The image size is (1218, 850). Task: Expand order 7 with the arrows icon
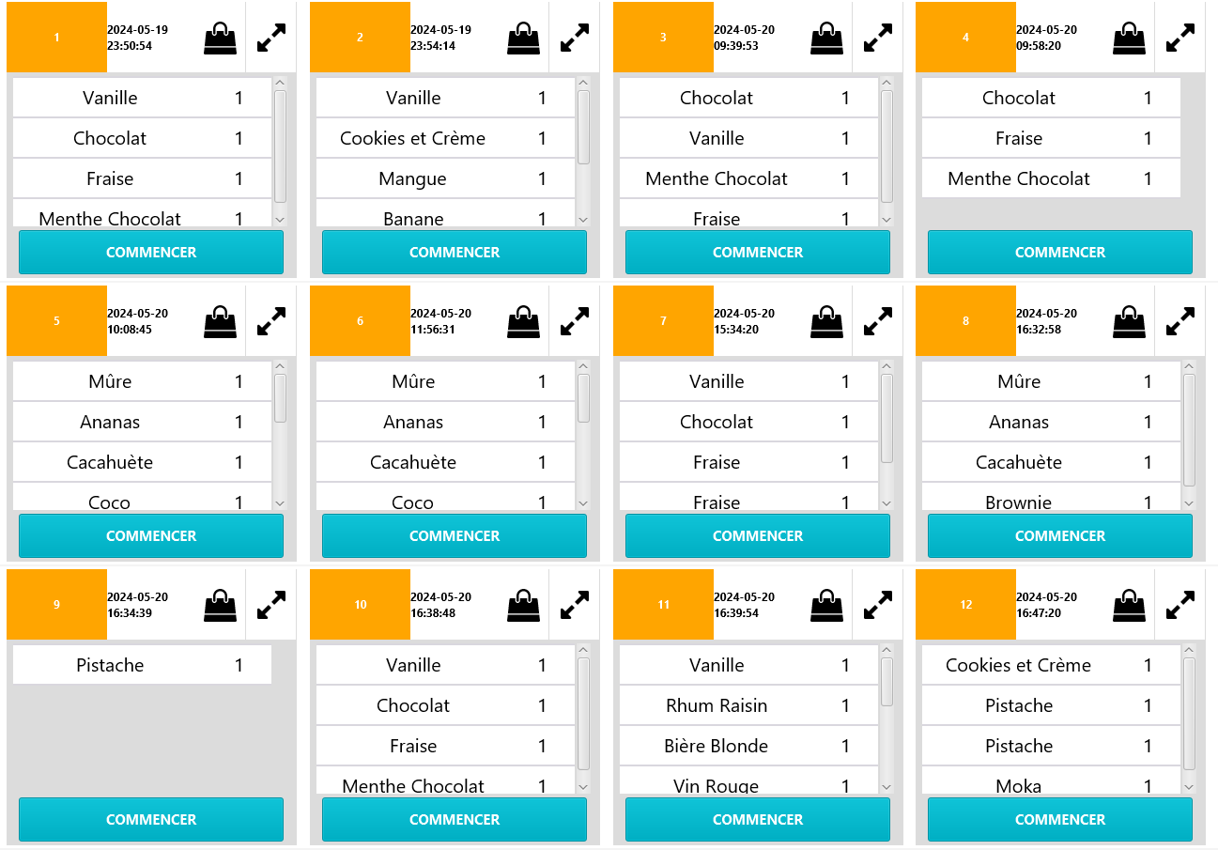877,321
